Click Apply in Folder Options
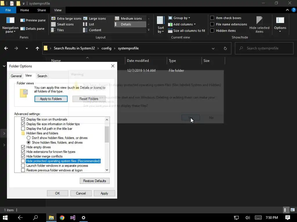297x222 pixels. (104, 193)
